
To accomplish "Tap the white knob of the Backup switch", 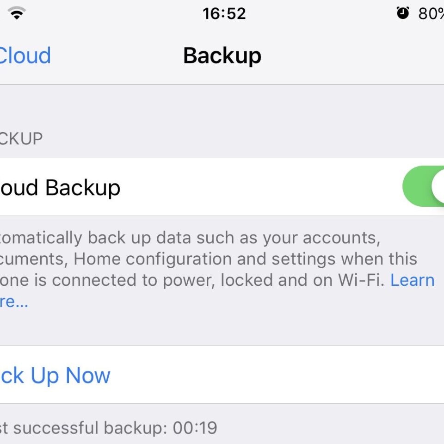I will coord(438,186).
